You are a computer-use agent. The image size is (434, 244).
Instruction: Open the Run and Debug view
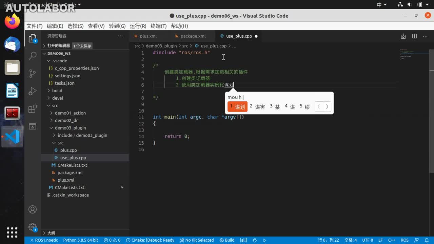[x=33, y=91]
